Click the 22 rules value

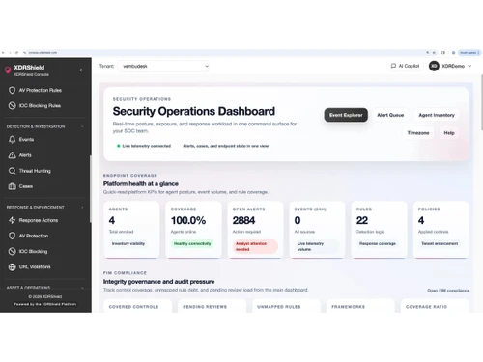pos(362,220)
